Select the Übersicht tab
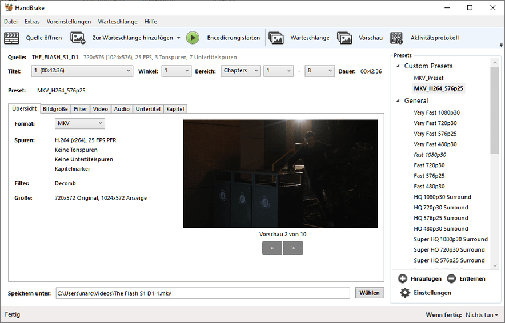Image resolution: width=505 pixels, height=323 pixels. 24,108
